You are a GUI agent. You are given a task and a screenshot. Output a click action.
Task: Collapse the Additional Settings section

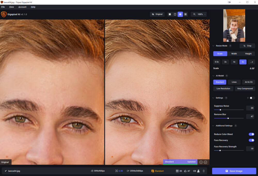coord(213,126)
